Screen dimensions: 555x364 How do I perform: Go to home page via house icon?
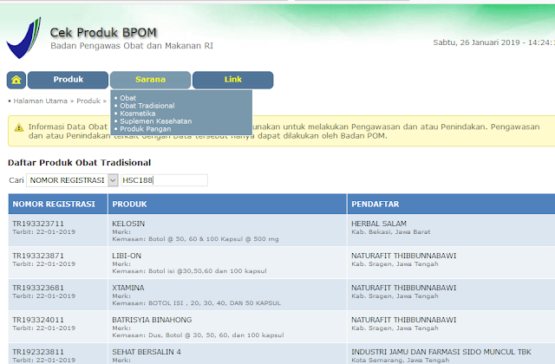click(16, 80)
